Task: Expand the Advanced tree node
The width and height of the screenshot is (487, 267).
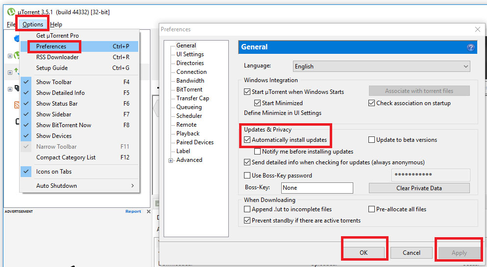Action: pyautogui.click(x=171, y=160)
